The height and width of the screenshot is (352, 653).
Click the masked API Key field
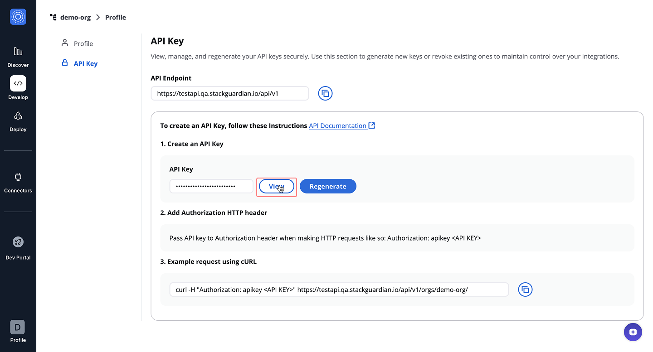(x=211, y=186)
